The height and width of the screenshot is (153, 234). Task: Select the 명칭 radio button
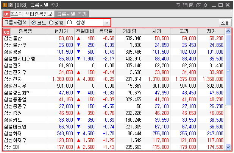(51, 23)
